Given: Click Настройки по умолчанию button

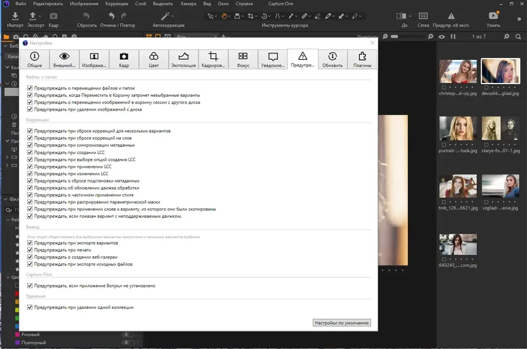Looking at the screenshot, I should 342,323.
